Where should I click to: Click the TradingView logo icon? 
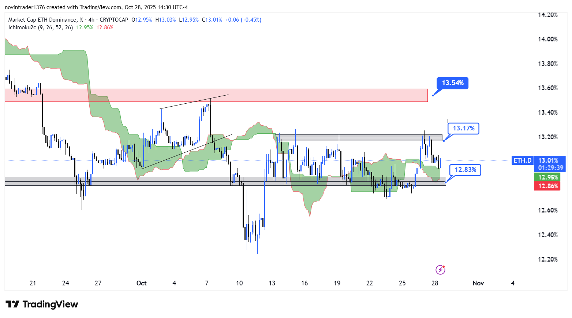(x=12, y=304)
